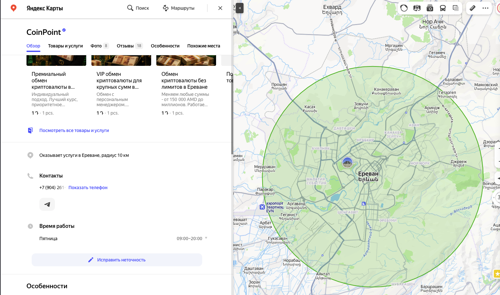The height and width of the screenshot is (295, 500).
Task: Click the Время работы heading
Action: [x=57, y=226]
